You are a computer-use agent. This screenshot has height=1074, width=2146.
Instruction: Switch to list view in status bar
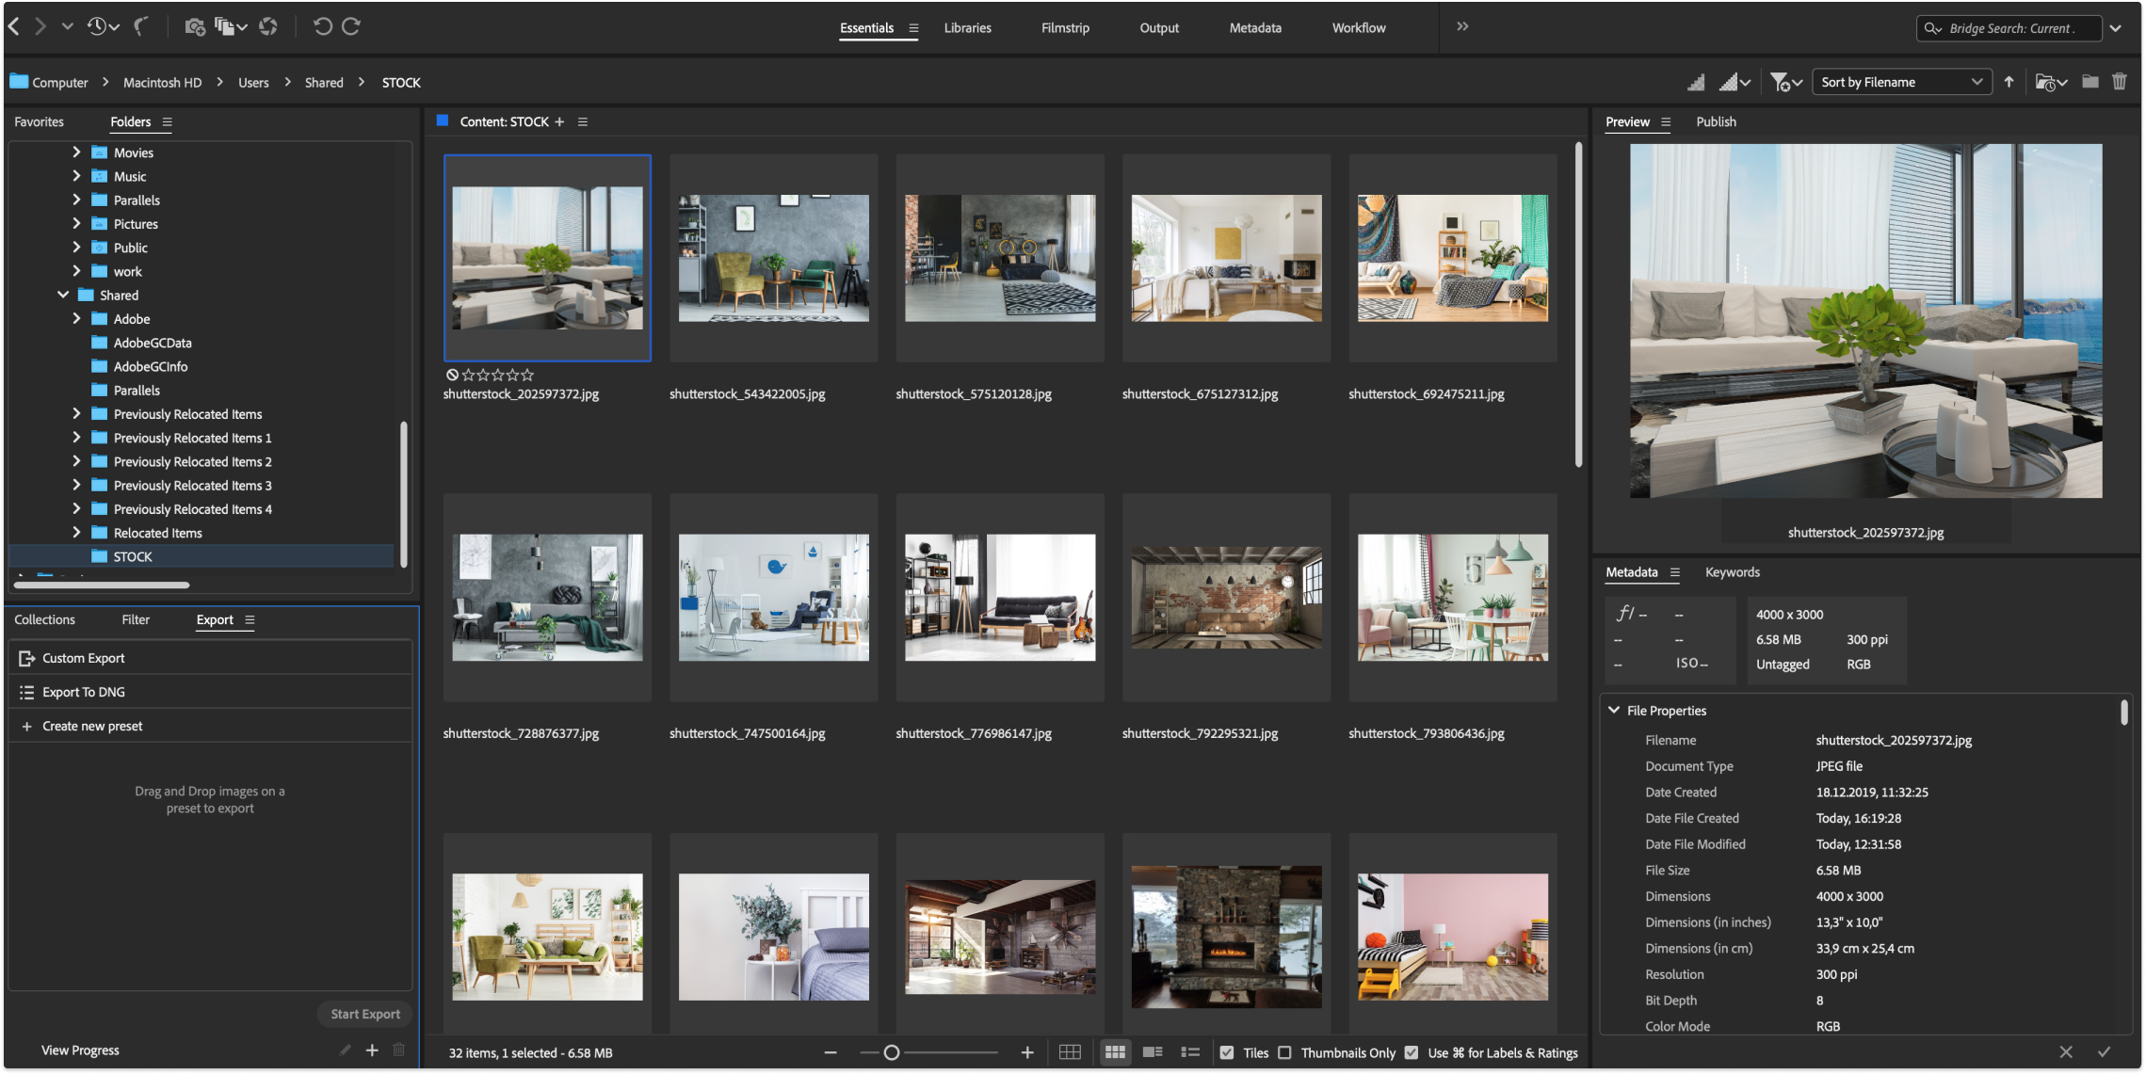tap(1190, 1052)
